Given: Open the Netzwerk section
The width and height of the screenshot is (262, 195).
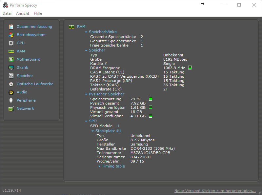Looking at the screenshot, I should (x=25, y=108).
